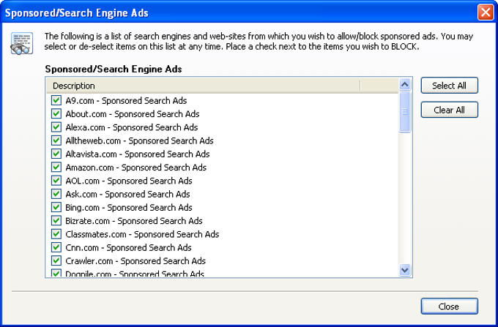
Task: Click the vertical scrollbar thumb
Action: point(405,112)
